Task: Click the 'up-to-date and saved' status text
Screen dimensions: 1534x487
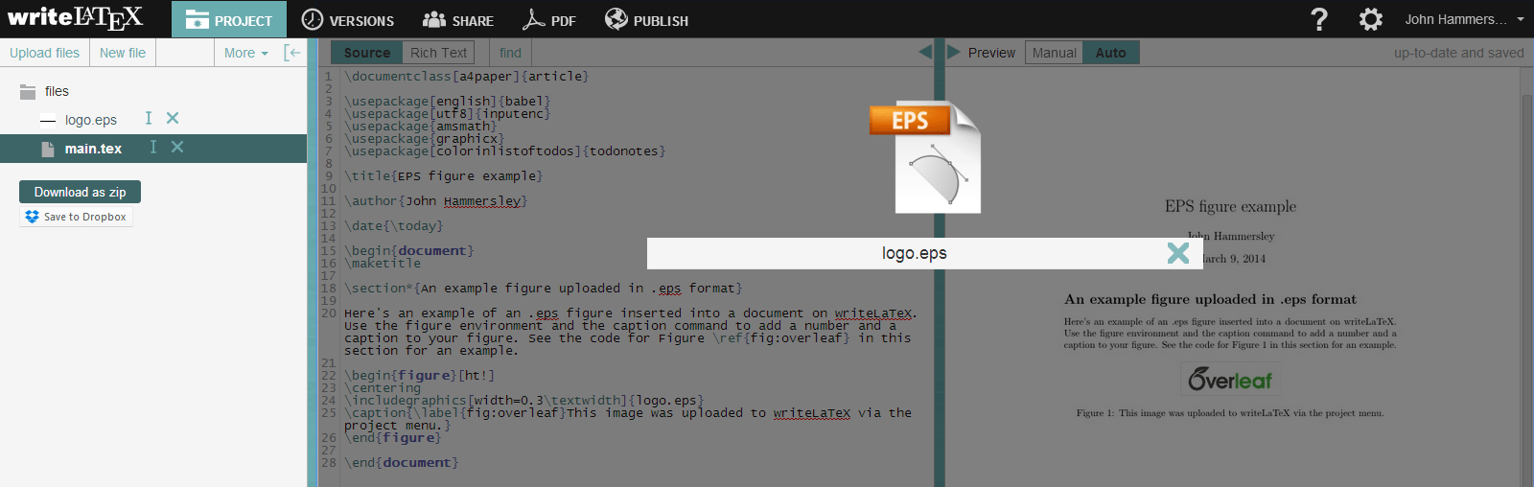Action: pos(1458,53)
